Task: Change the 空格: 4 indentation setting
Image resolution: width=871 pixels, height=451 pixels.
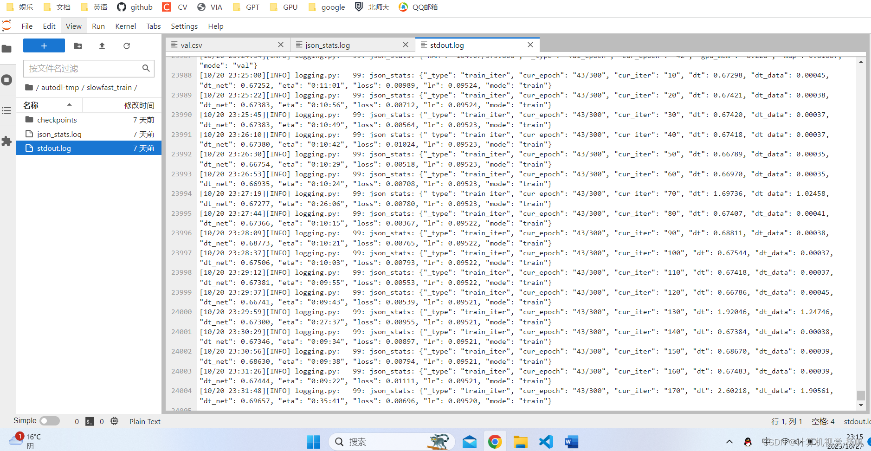Action: 823,421
